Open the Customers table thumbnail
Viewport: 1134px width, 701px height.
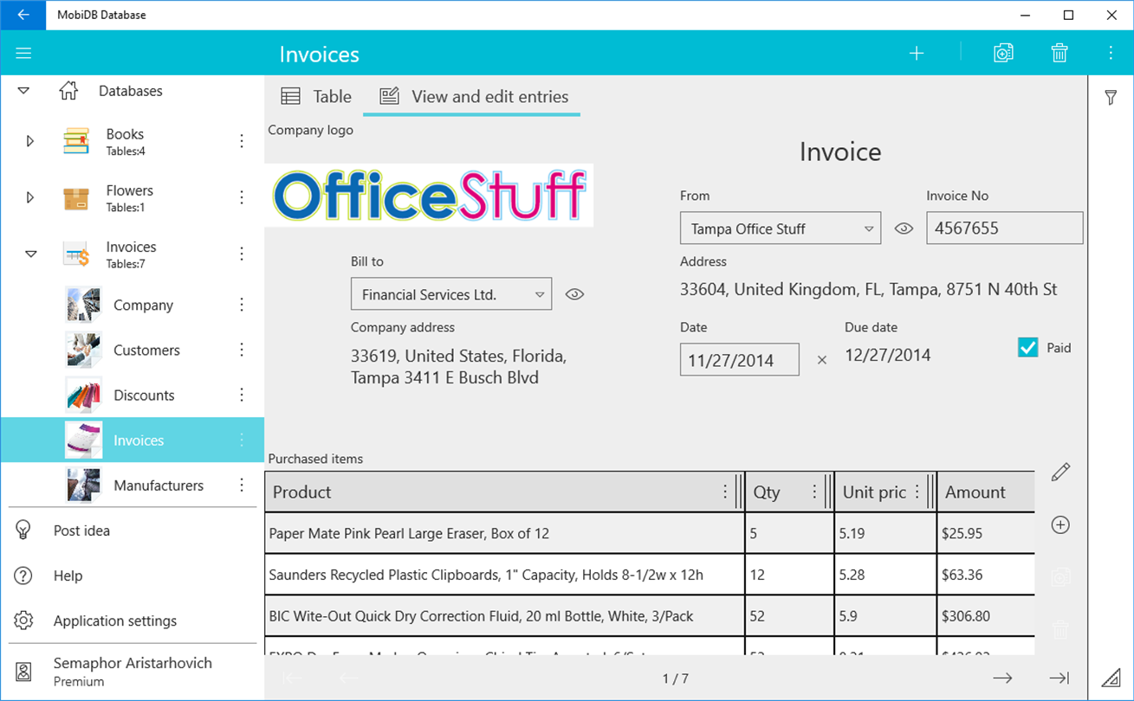84,350
